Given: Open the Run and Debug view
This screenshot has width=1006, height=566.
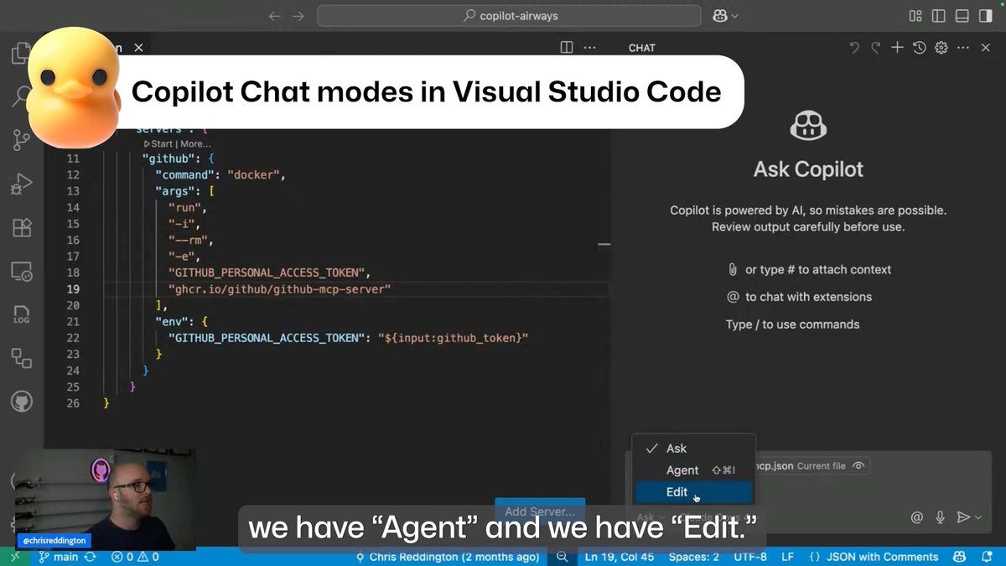Looking at the screenshot, I should point(21,183).
